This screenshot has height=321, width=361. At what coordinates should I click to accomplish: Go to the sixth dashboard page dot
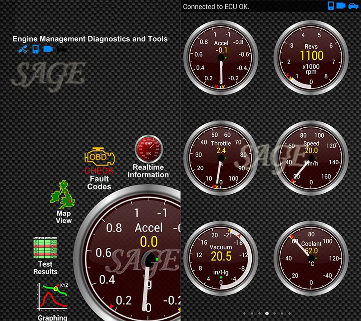282,313
